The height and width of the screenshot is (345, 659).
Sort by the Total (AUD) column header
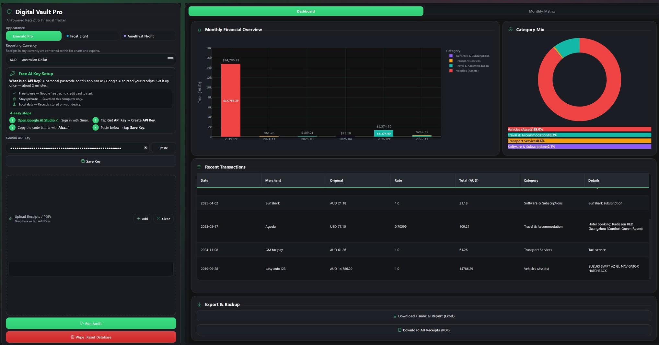pos(488,180)
